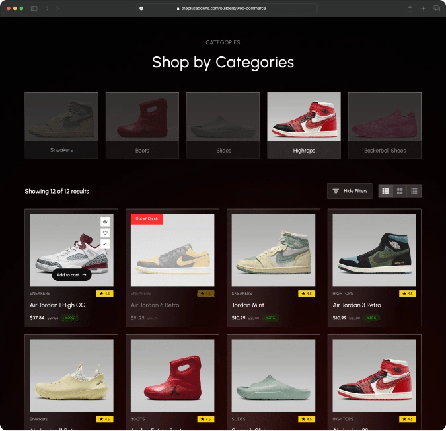Click the quick view eye icon on Air Jordan 1

(x=105, y=222)
